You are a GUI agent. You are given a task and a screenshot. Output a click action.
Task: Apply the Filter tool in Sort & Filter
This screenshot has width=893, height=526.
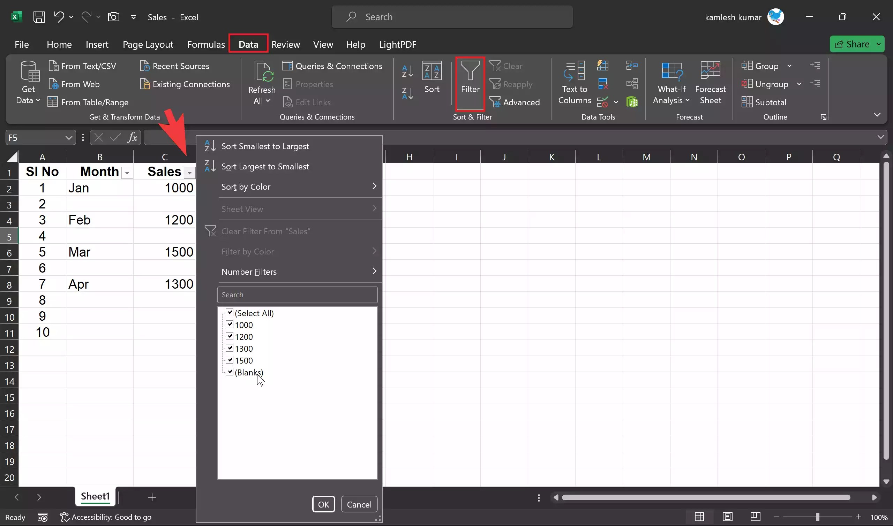click(x=470, y=83)
